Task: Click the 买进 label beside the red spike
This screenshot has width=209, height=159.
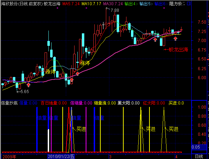Action: point(81,129)
